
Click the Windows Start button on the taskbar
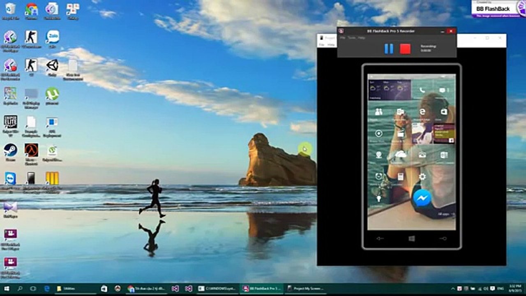pyautogui.click(x=6, y=289)
